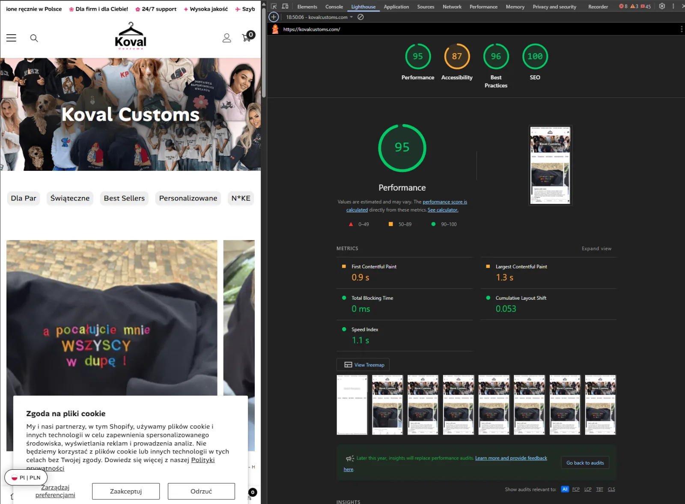The image size is (685, 504).
Task: Open DevTools customize three-dot menu
Action: 673,6
